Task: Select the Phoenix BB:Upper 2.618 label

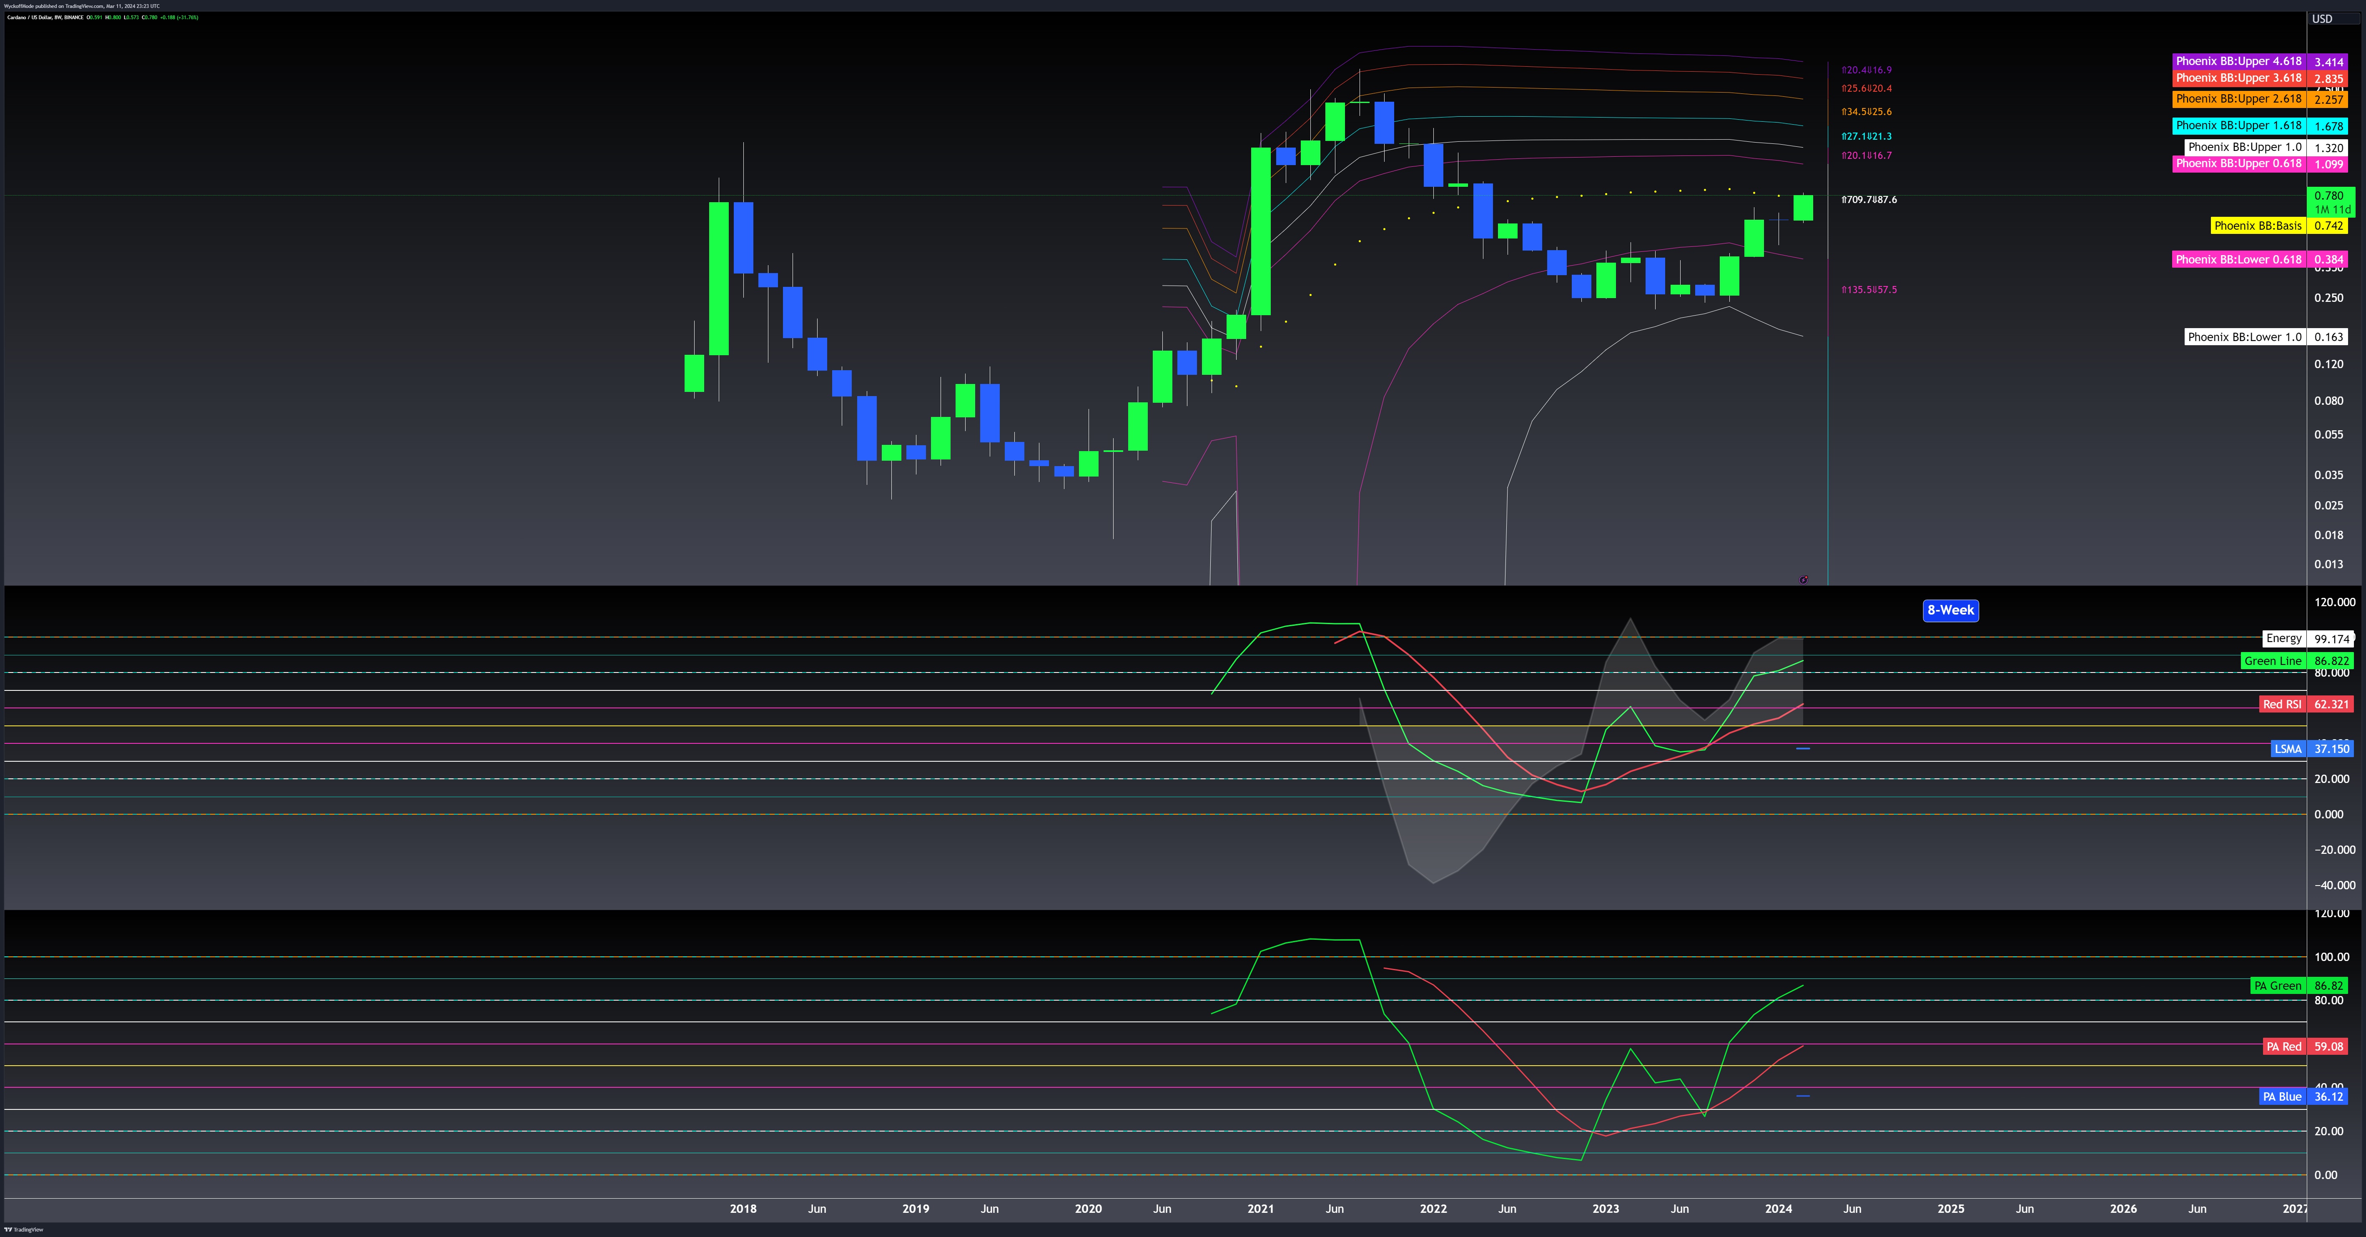Action: click(x=2238, y=99)
